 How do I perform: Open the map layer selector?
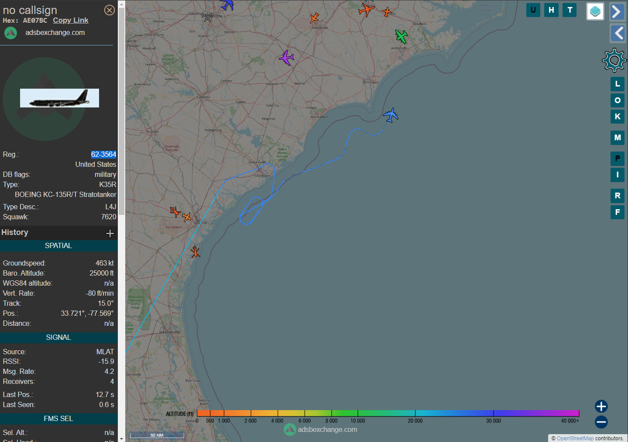595,11
